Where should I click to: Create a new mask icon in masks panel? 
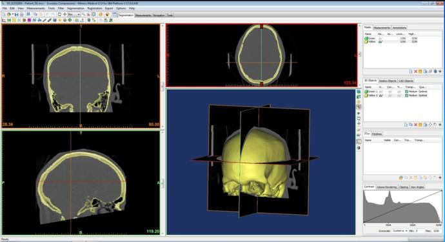pos(411,71)
